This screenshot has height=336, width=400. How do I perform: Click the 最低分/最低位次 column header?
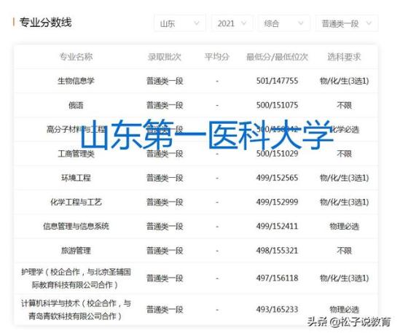[x=277, y=57]
